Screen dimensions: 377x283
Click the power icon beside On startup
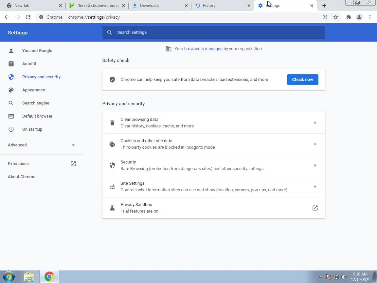click(x=11, y=129)
